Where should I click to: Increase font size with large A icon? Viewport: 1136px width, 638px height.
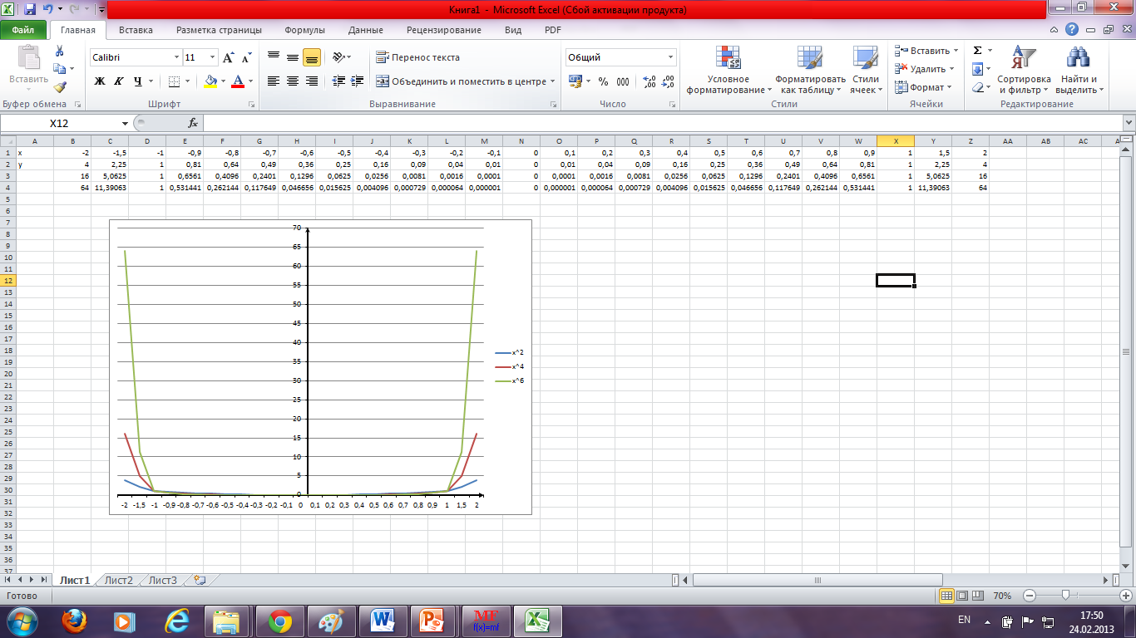tap(229, 58)
